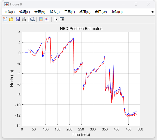The height and width of the screenshot is (140, 157).
Task: Click the dock figure arrow in the menu bar
Action: (x=152, y=12)
